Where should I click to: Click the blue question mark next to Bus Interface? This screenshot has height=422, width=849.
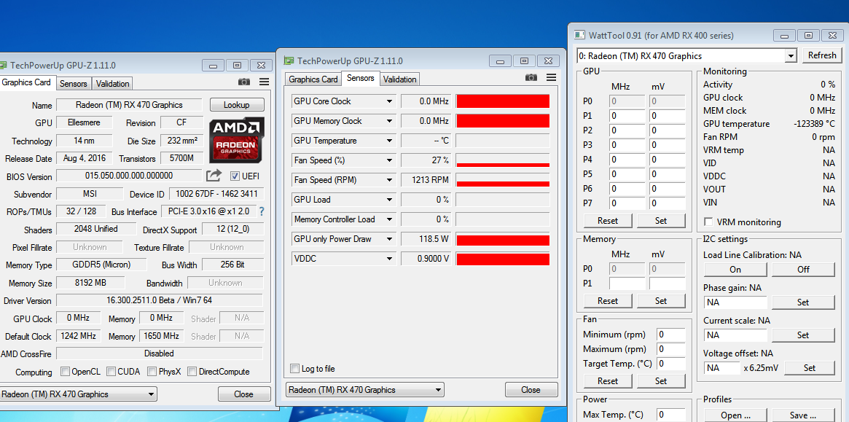(x=262, y=211)
